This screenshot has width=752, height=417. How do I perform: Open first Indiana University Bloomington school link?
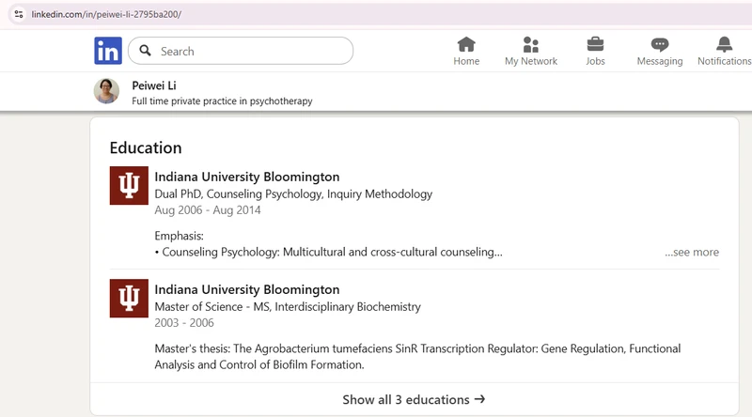click(x=247, y=177)
